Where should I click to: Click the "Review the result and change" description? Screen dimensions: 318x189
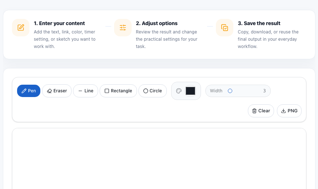166,39
